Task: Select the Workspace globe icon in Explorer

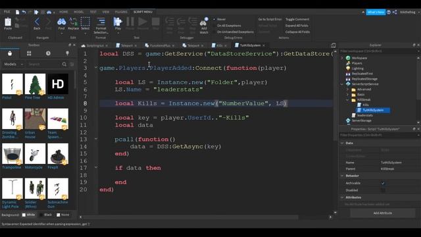Action: pos(348,58)
